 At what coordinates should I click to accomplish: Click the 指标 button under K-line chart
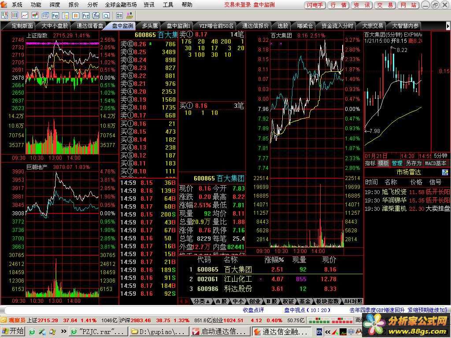pos(370,163)
